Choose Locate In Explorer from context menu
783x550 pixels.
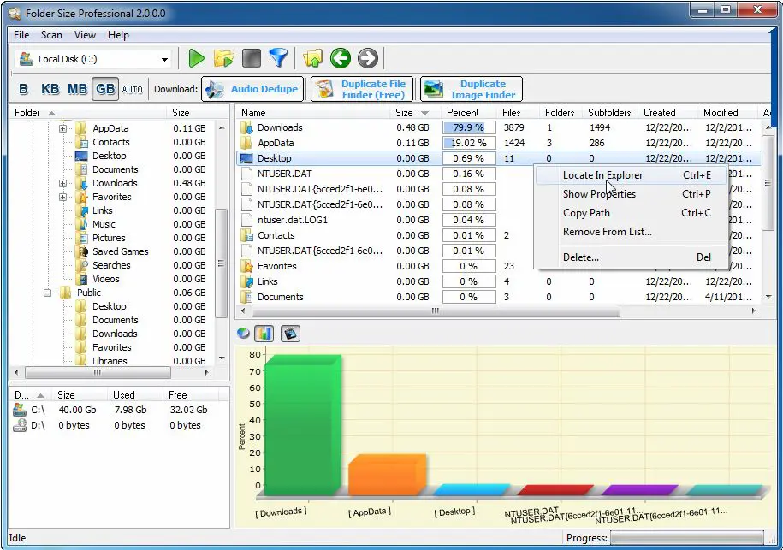pos(602,175)
